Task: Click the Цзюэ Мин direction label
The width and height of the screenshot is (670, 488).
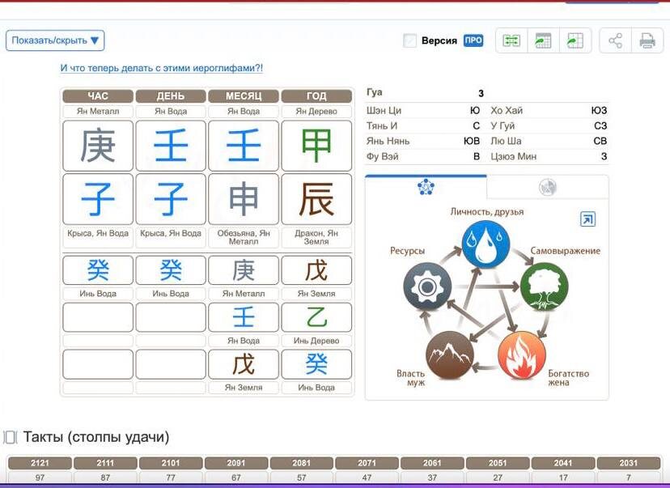Action: click(x=513, y=157)
